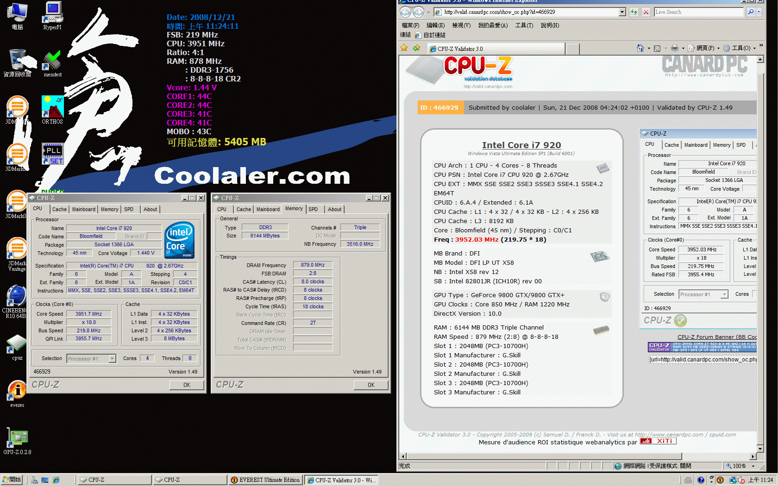Expand the address bar URL dropdown

tap(622, 12)
